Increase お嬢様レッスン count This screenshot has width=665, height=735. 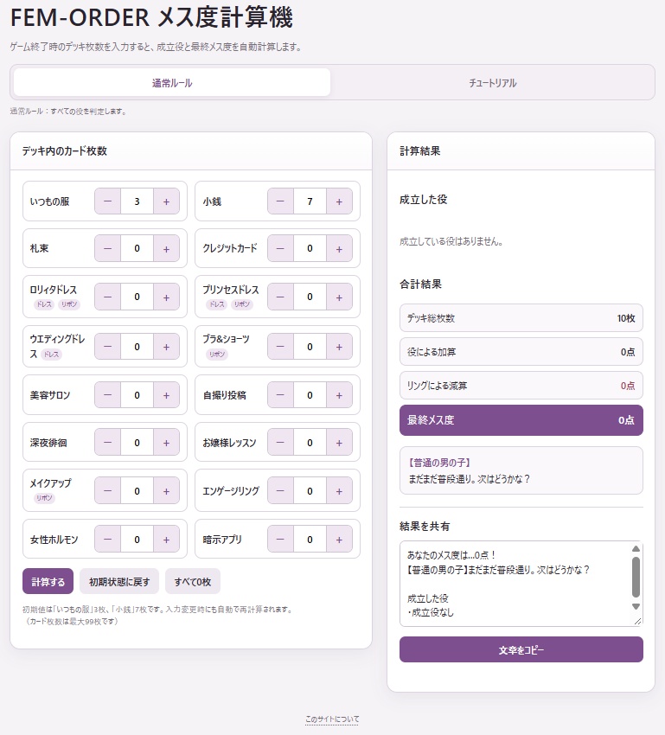click(339, 443)
